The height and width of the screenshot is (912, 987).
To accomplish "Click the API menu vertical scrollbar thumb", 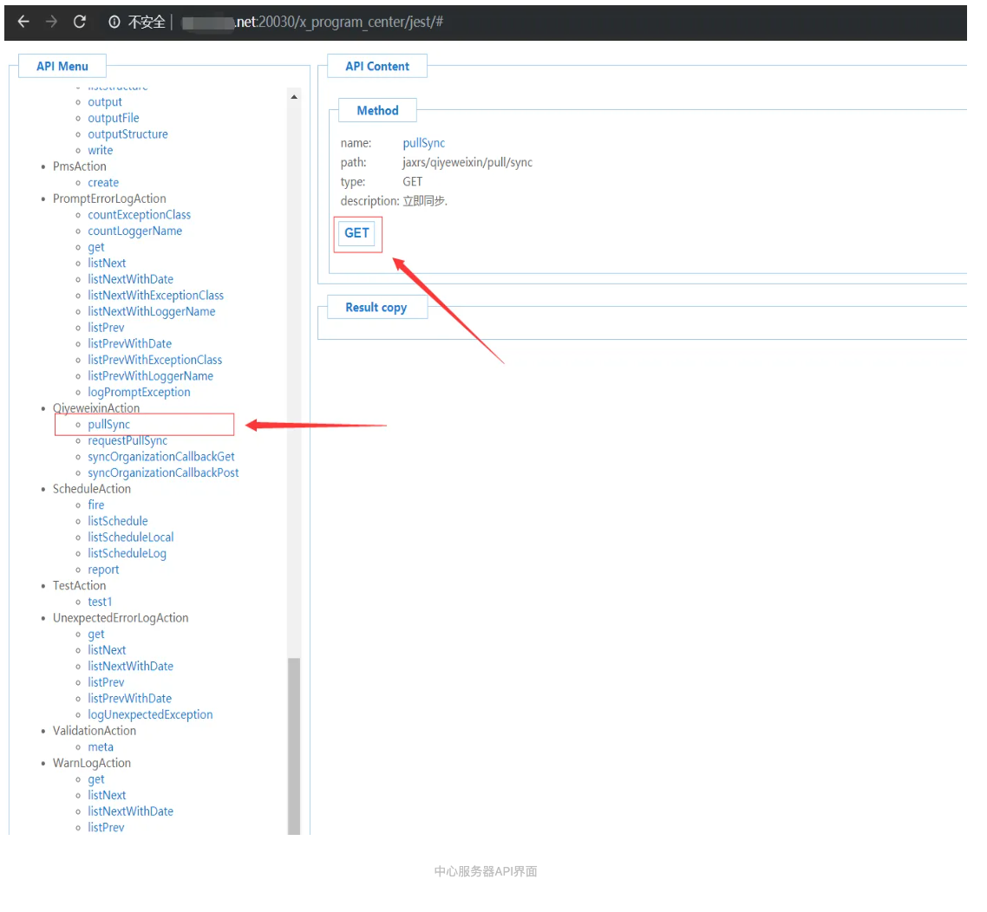I will pyautogui.click(x=294, y=746).
